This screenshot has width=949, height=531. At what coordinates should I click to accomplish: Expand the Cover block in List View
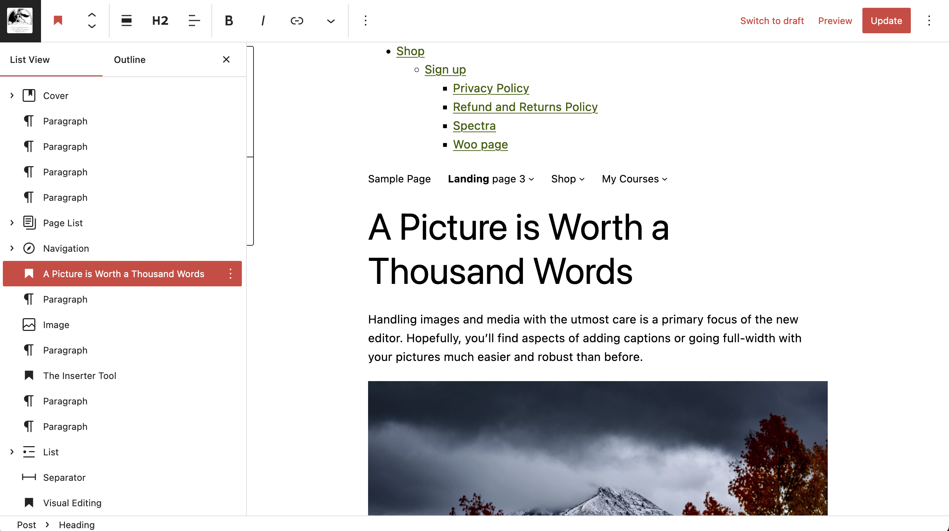tap(12, 96)
